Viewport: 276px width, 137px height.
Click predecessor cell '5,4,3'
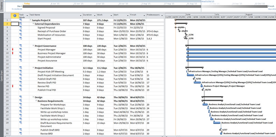tap(150, 38)
